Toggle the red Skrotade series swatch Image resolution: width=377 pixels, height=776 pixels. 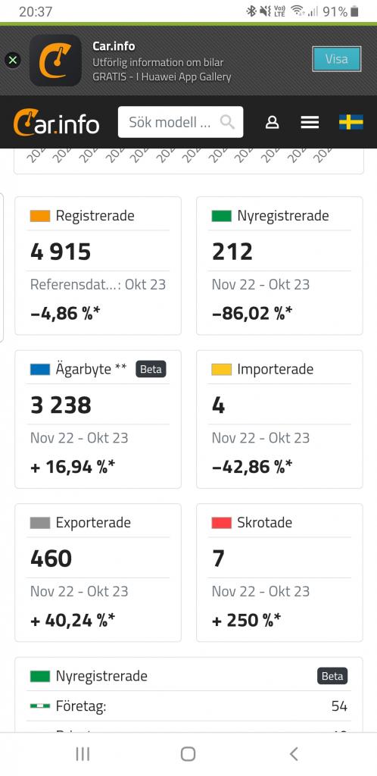pyautogui.click(x=221, y=523)
